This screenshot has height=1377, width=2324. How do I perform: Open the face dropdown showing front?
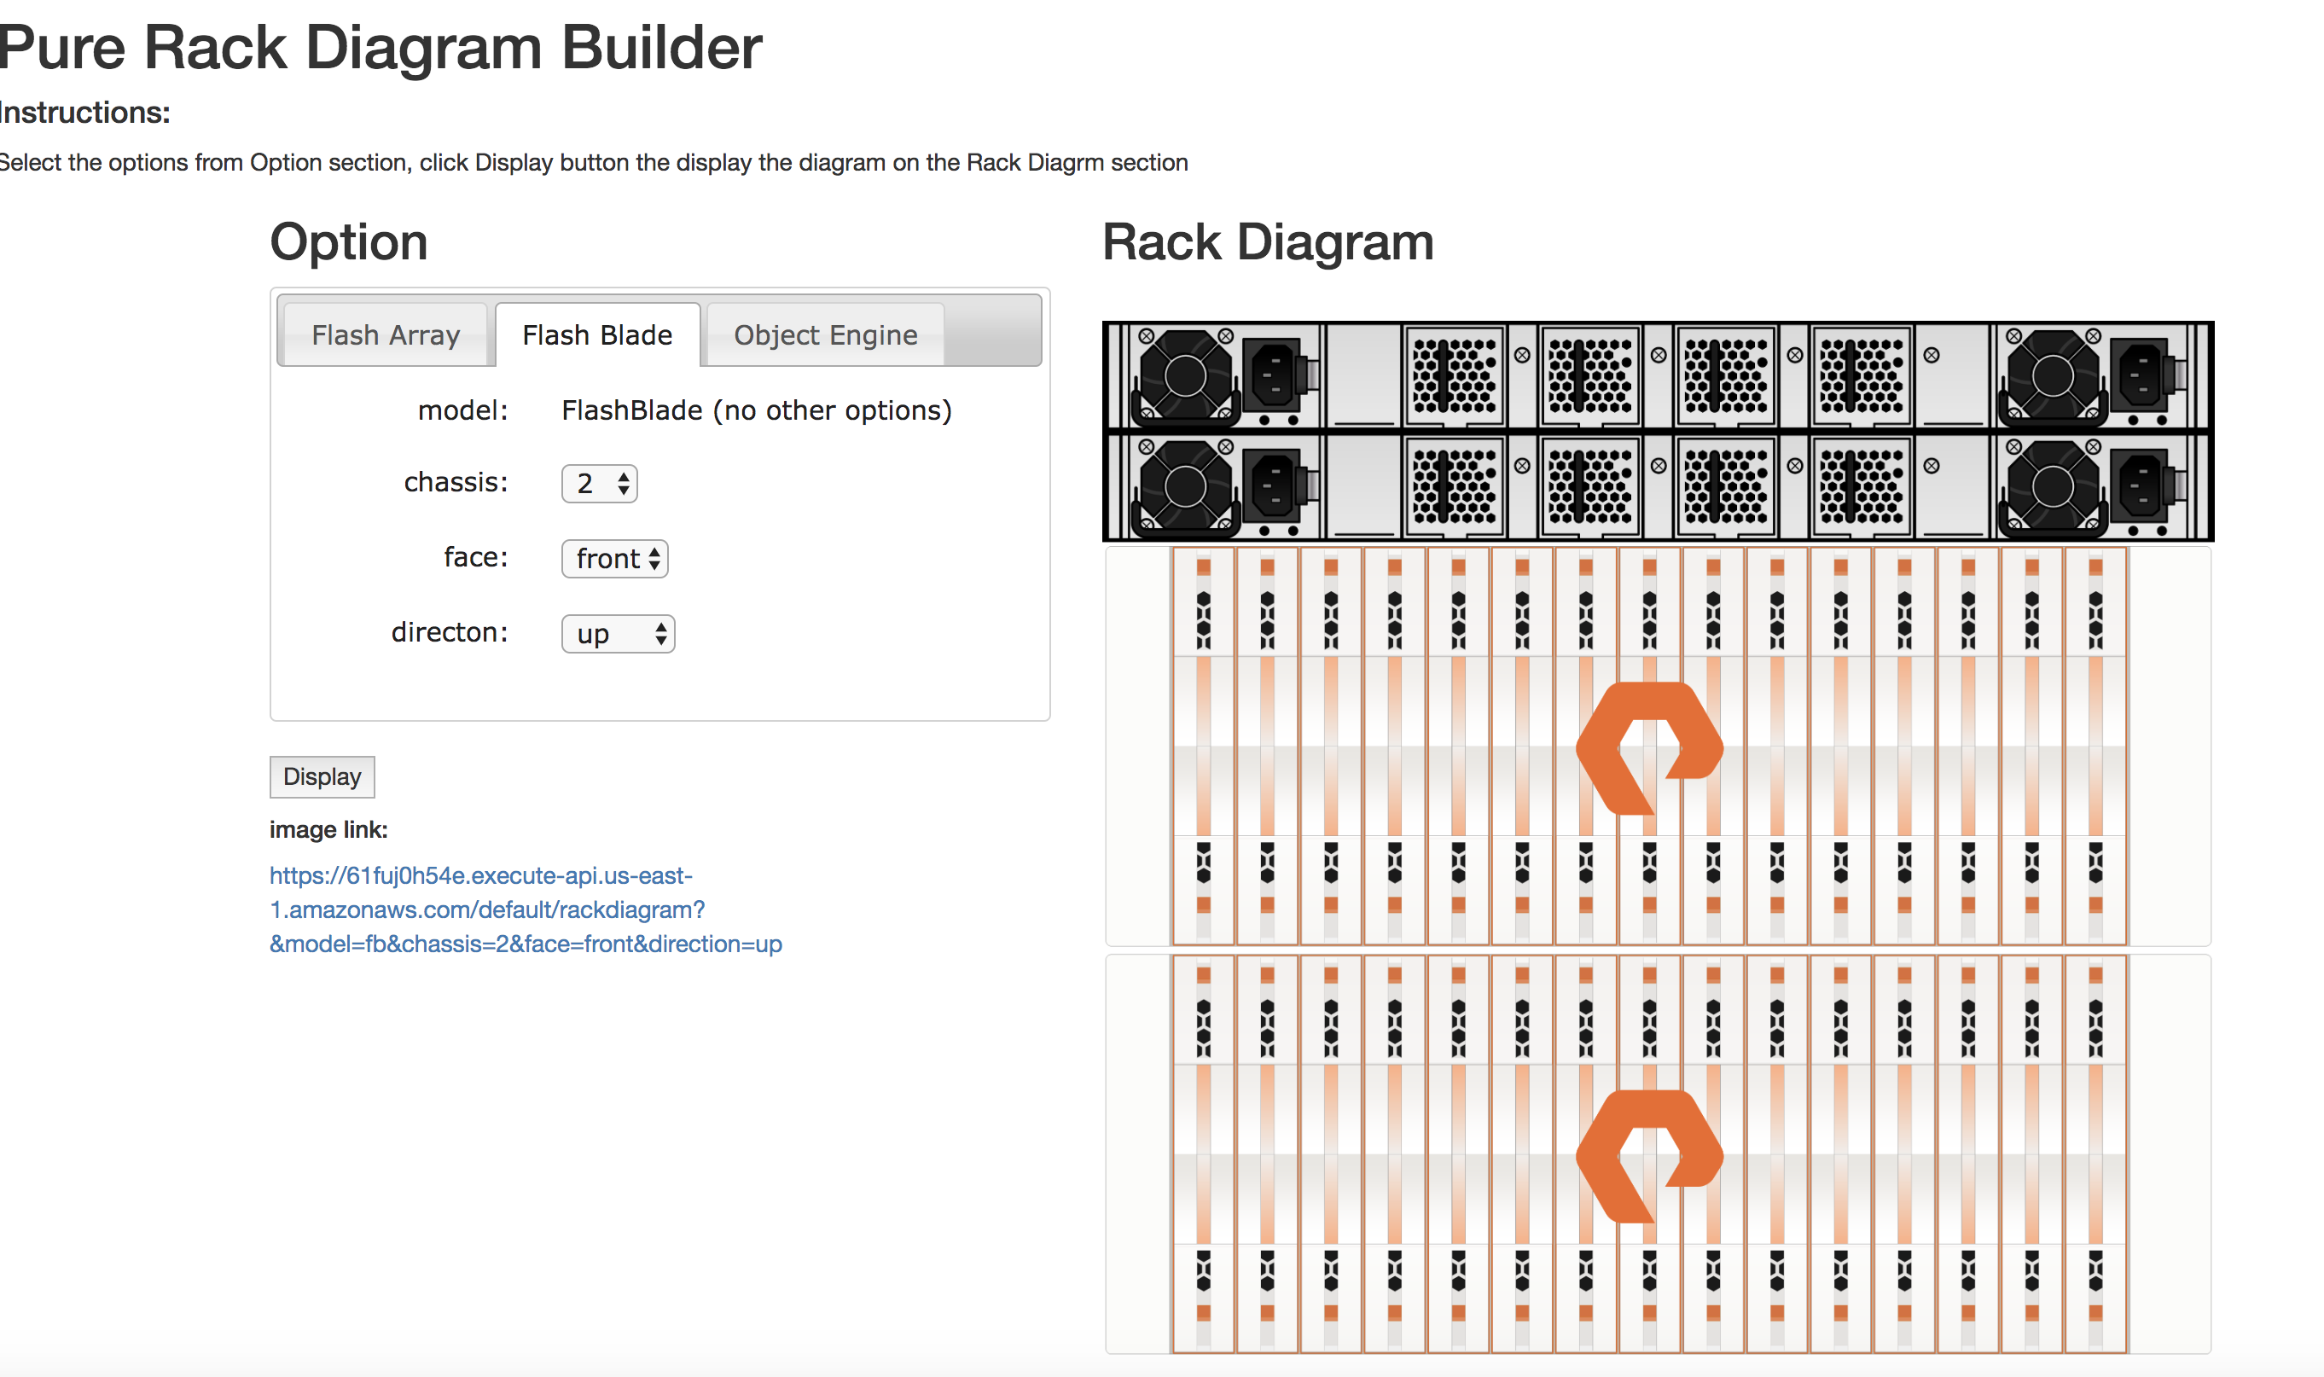click(614, 559)
